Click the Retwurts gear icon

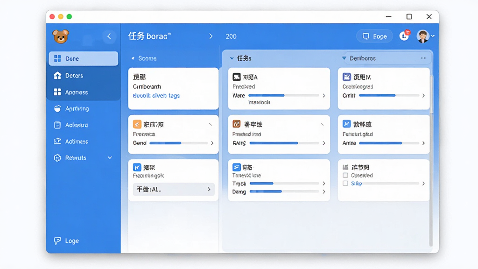tap(57, 158)
